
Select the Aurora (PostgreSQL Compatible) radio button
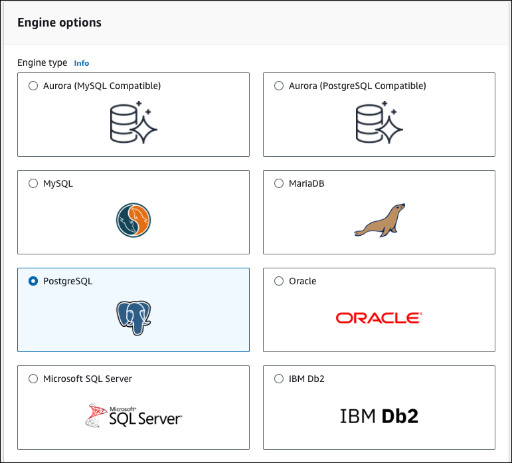pos(279,86)
